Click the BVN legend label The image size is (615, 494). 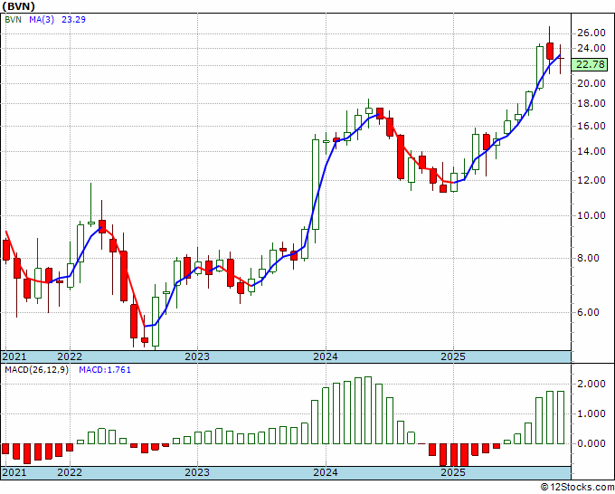[x=13, y=20]
